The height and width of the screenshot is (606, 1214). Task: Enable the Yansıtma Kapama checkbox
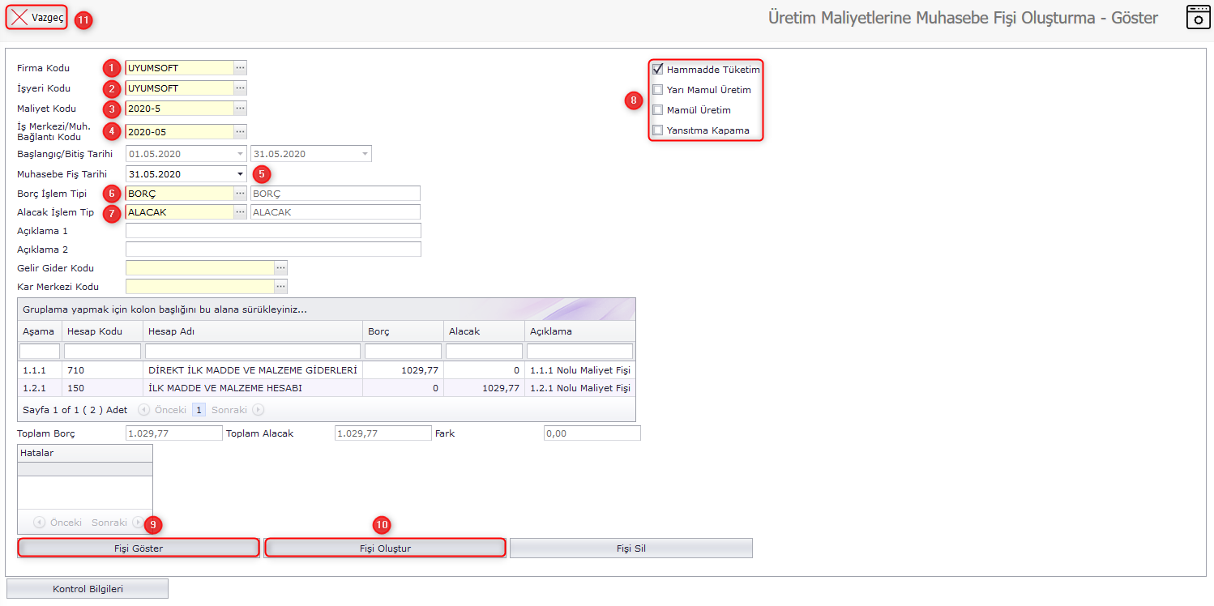click(x=658, y=130)
